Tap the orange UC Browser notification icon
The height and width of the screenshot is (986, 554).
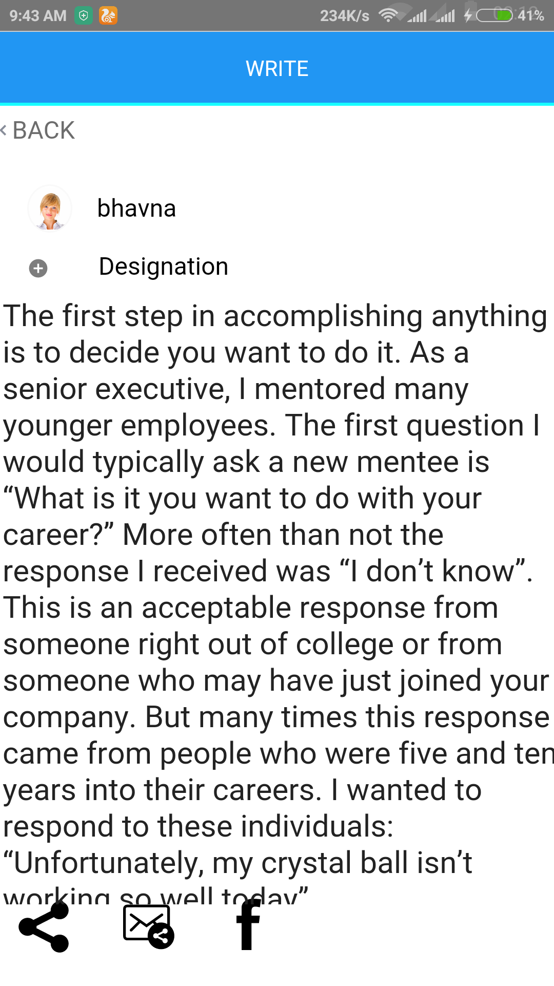point(108,16)
